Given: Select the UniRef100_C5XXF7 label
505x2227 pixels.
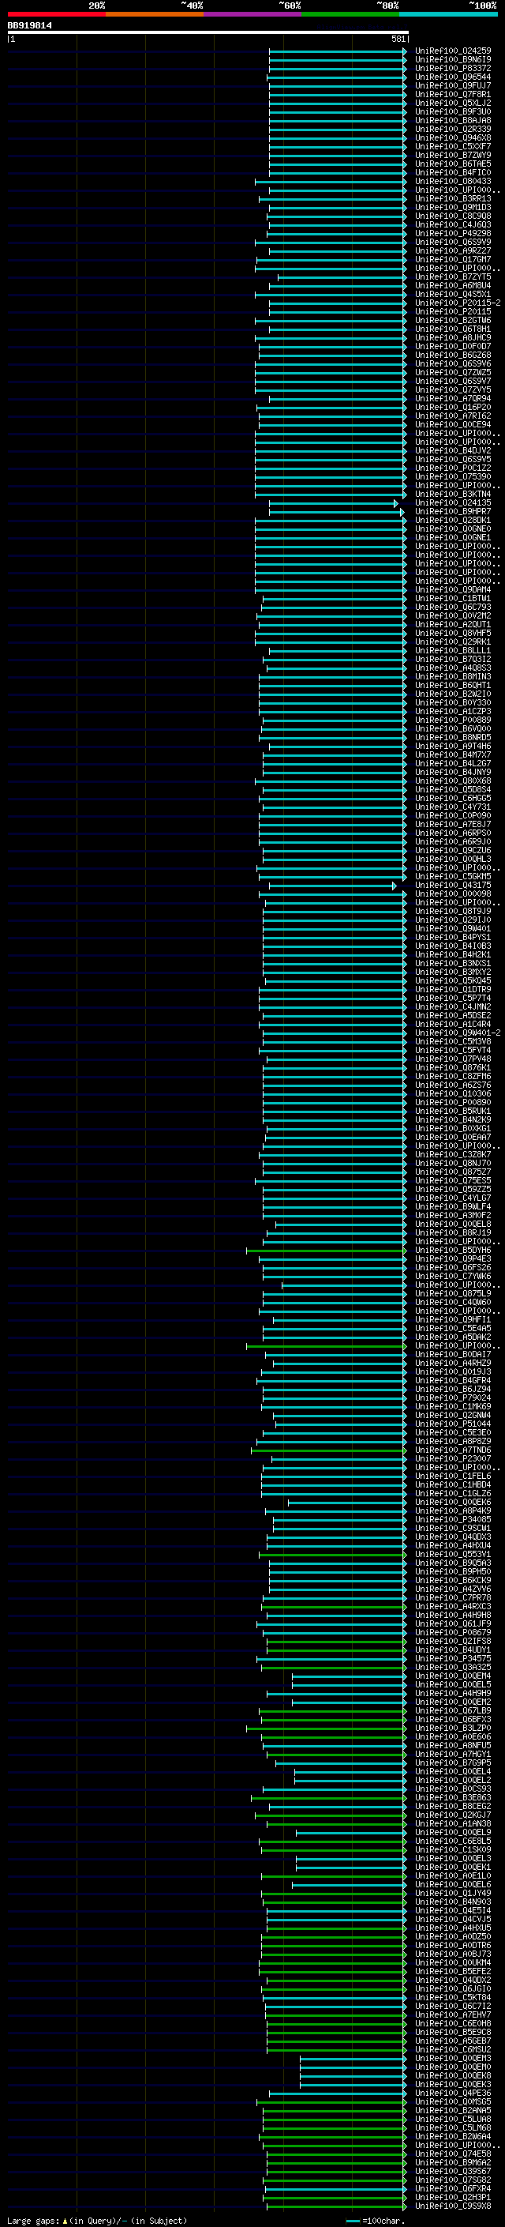Looking at the screenshot, I should (452, 146).
